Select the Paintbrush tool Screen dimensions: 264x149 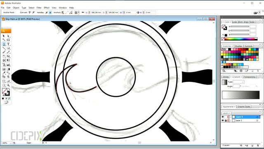[x=4, y=52]
